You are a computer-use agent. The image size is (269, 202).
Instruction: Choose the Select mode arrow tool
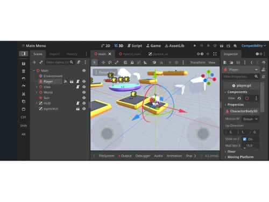94,62
